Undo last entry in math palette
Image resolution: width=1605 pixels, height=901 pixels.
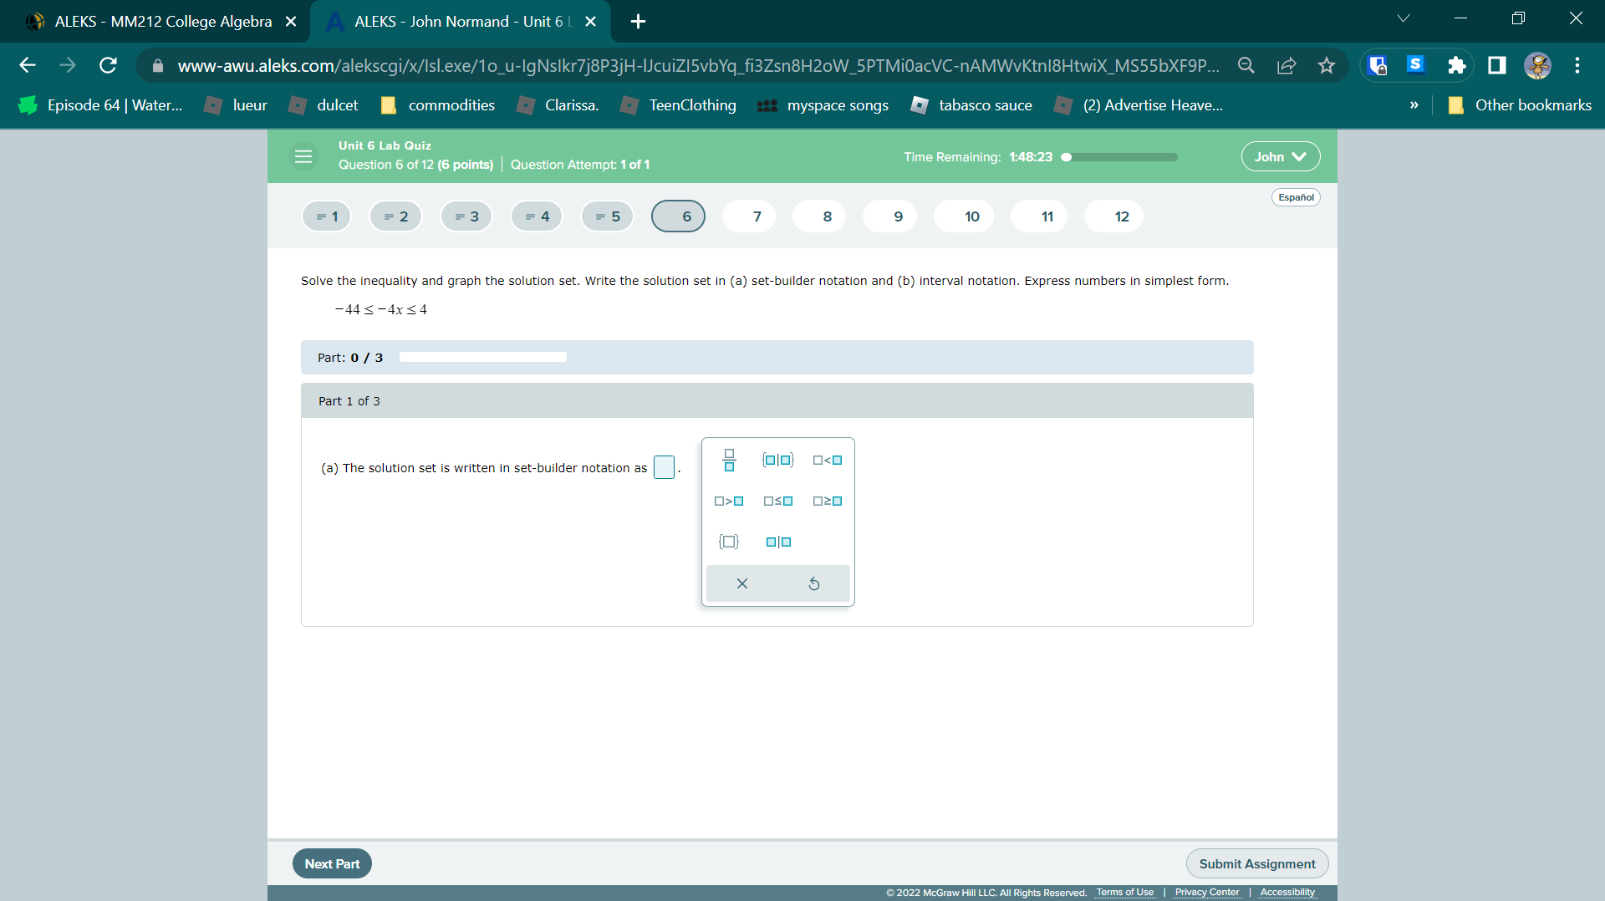(x=814, y=583)
